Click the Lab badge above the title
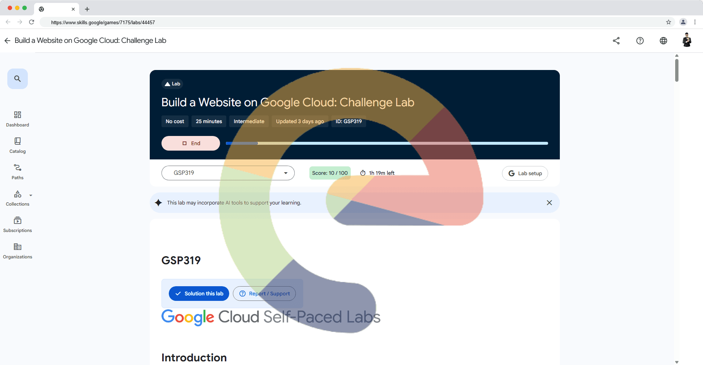The height and width of the screenshot is (365, 703). (x=172, y=84)
